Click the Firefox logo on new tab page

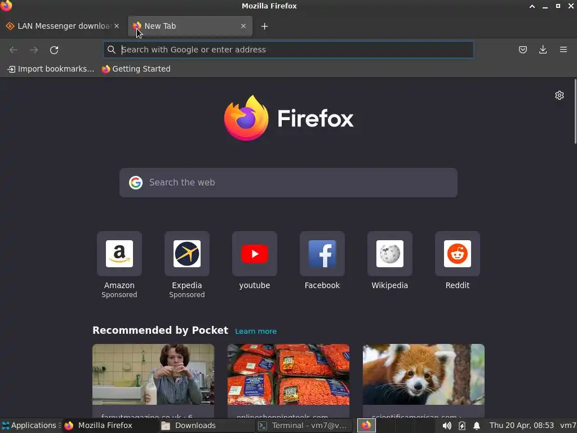pyautogui.click(x=288, y=118)
